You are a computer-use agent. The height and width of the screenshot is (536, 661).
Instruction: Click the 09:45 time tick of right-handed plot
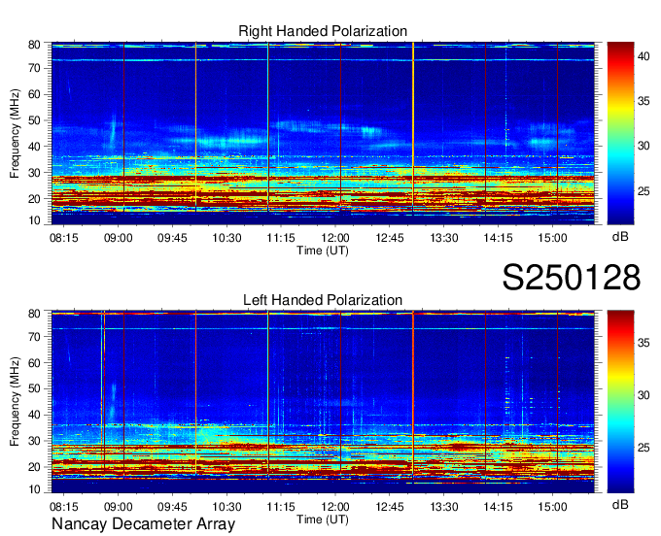(x=172, y=238)
